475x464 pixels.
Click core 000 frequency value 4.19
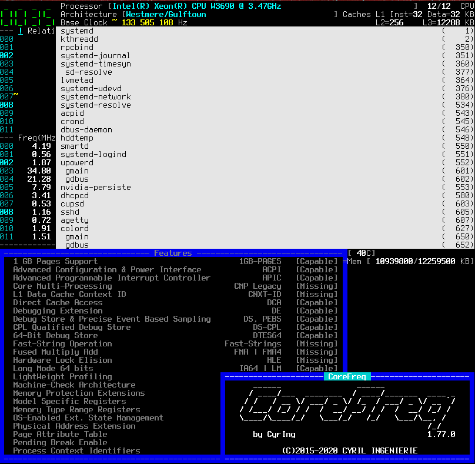tap(42, 146)
